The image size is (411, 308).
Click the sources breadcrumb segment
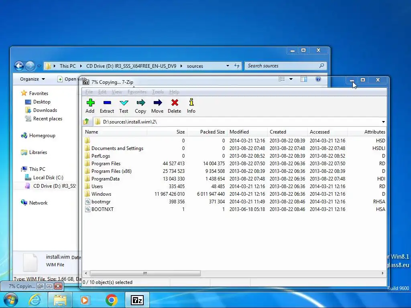195,66
